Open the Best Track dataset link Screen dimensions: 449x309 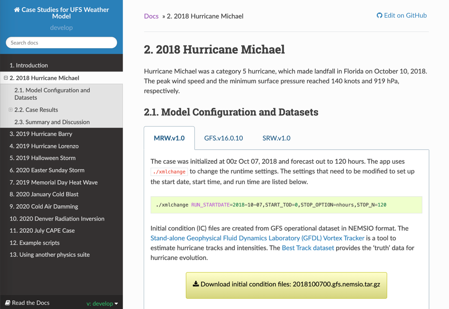point(308,248)
